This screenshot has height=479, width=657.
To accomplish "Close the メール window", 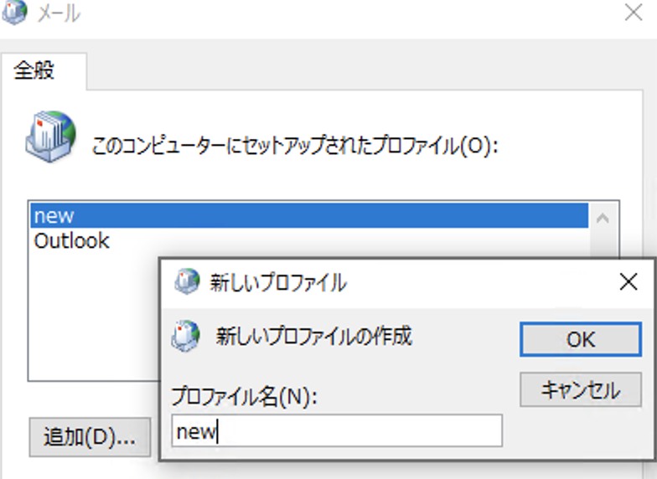I will pos(634,12).
